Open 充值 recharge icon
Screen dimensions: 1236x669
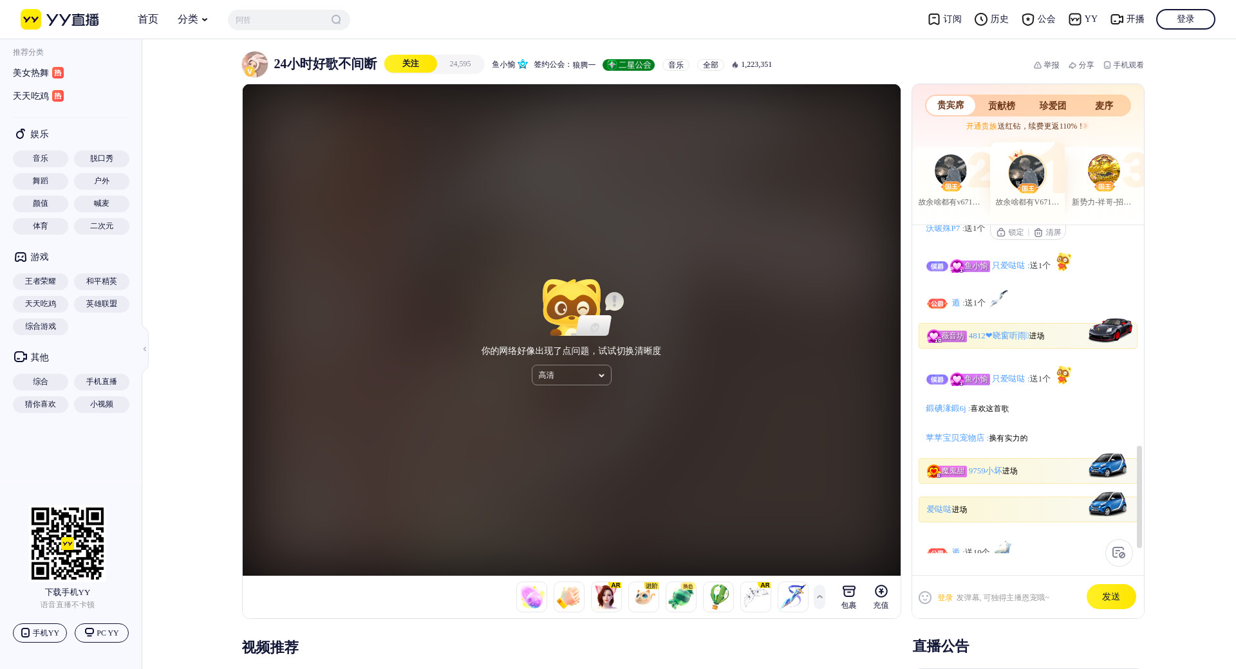click(881, 592)
